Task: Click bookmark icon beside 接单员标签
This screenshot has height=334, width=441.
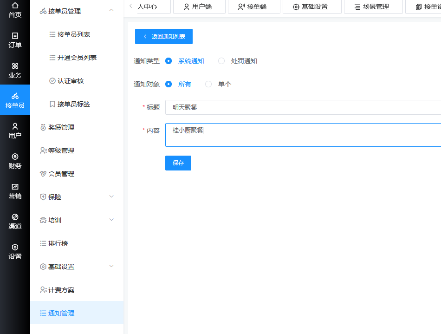Action: [52, 104]
